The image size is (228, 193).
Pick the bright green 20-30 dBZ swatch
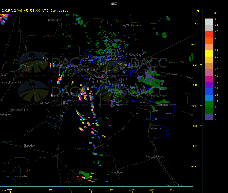pyautogui.click(x=209, y=104)
